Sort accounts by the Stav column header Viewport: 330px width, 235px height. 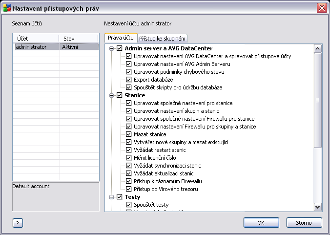click(79, 38)
